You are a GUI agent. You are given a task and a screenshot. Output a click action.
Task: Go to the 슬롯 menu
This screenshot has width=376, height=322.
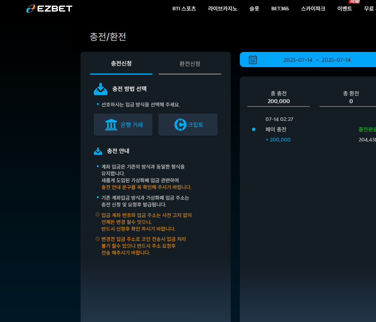(x=254, y=9)
